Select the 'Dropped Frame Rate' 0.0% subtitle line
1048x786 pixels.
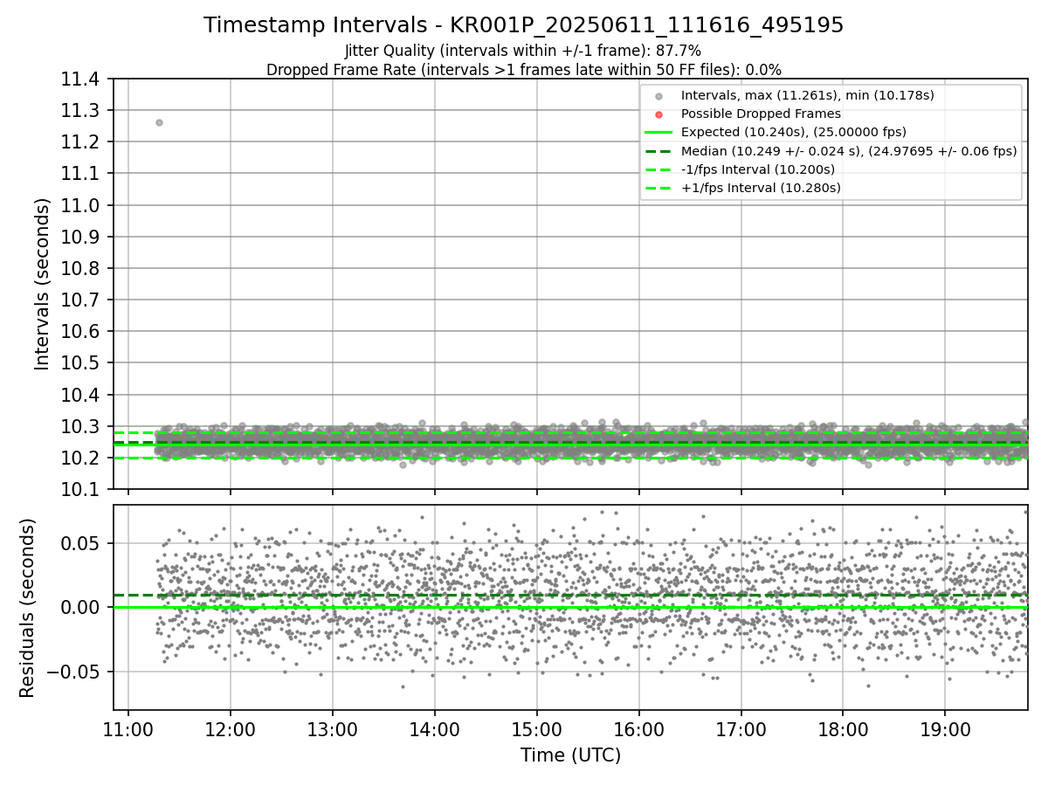[x=523, y=69]
